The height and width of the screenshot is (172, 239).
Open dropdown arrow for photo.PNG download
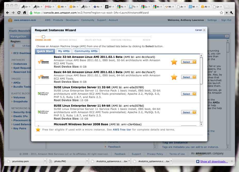coord(87,161)
